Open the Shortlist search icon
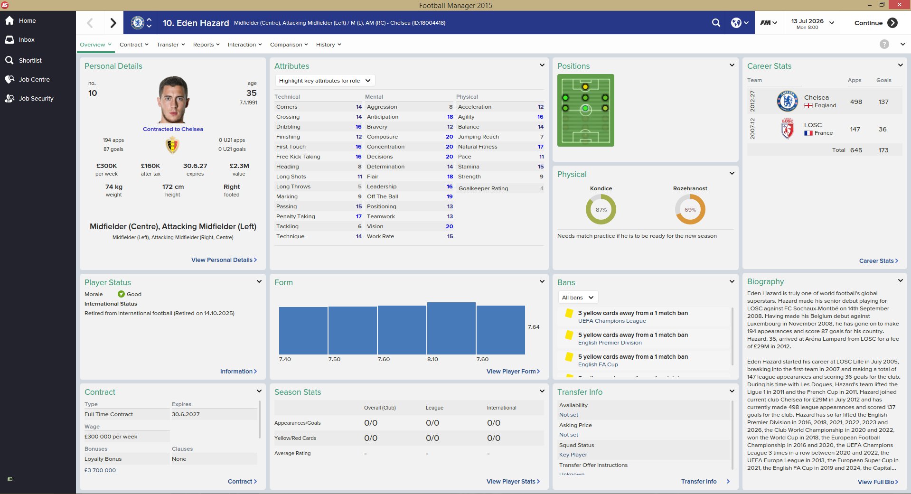Image resolution: width=911 pixels, height=494 pixels. tap(9, 60)
